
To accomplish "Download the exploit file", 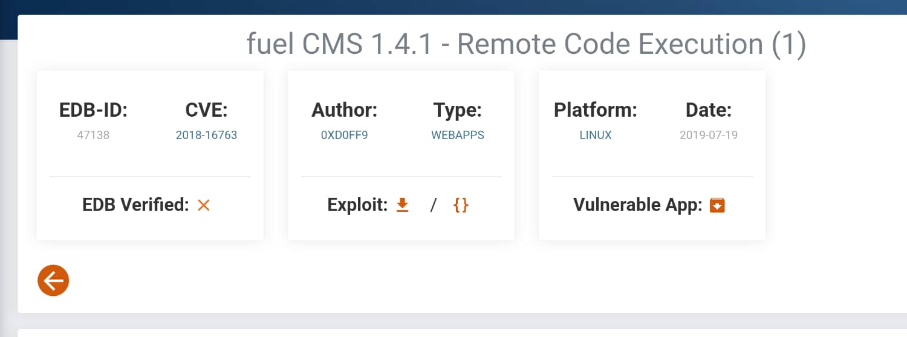I will 402,205.
